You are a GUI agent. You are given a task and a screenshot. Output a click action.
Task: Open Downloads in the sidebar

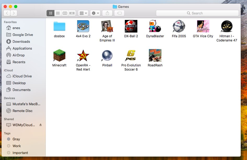pos(24,41)
